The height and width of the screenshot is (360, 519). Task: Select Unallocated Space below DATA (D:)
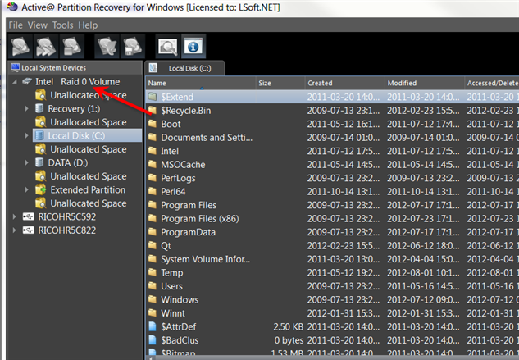(89, 176)
